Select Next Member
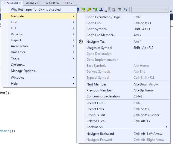Screen dimensions: 173x146 pyautogui.click(x=123, y=84)
